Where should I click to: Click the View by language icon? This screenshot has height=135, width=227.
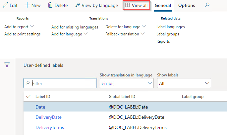pyautogui.click(x=77, y=5)
